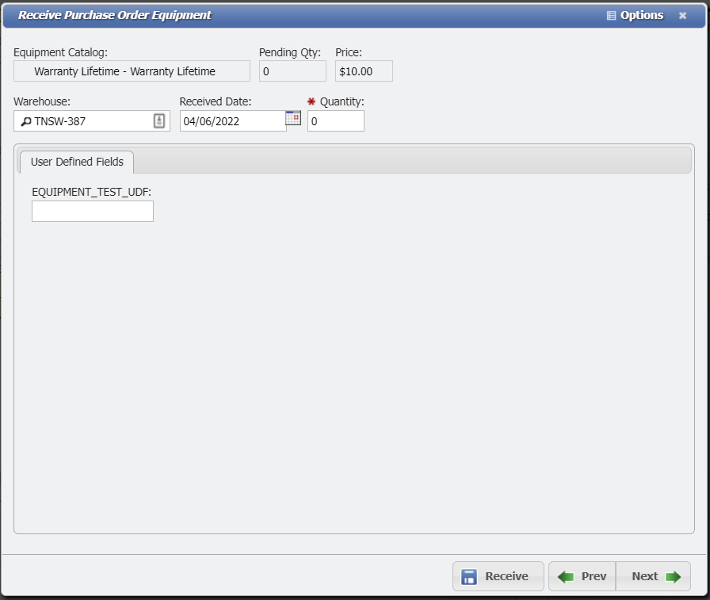The height and width of the screenshot is (600, 710).
Task: Switch to the User Defined Fields tab
Action: [76, 162]
